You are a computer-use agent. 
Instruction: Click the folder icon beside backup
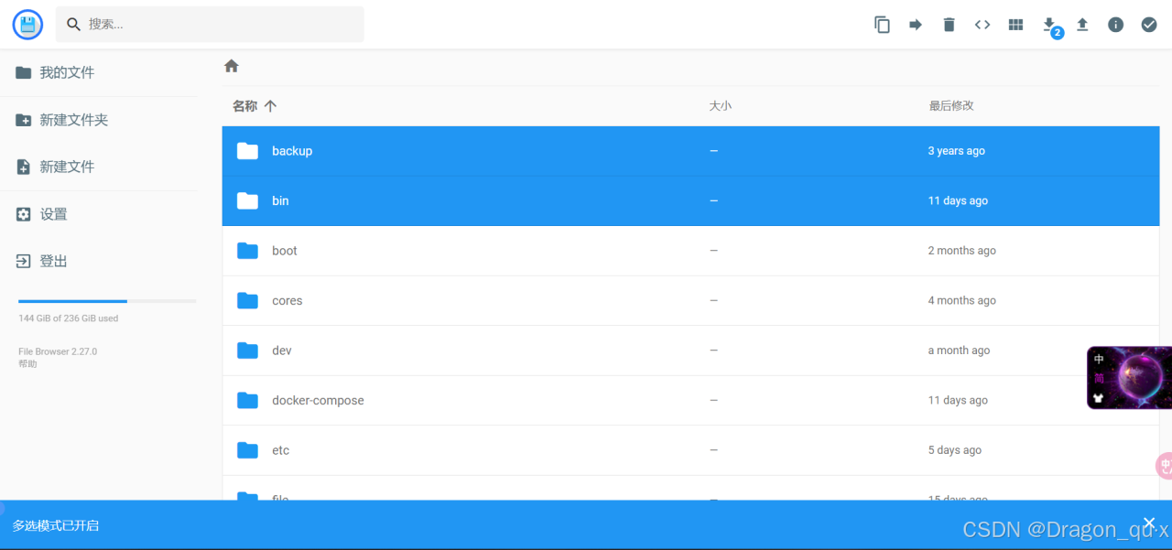coord(247,151)
